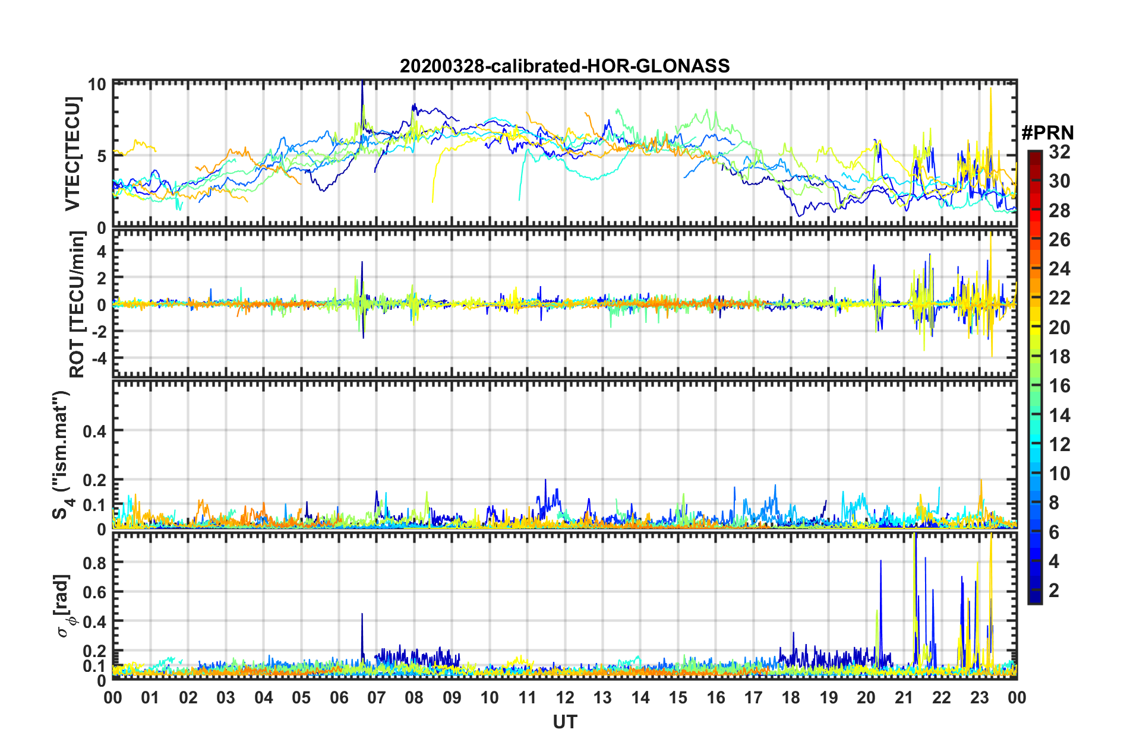Select colorbar tick label "8"
Image resolution: width=1130 pixels, height=755 pixels.
1055,503
